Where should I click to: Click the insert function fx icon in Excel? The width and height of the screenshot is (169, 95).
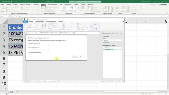tap(20, 16)
